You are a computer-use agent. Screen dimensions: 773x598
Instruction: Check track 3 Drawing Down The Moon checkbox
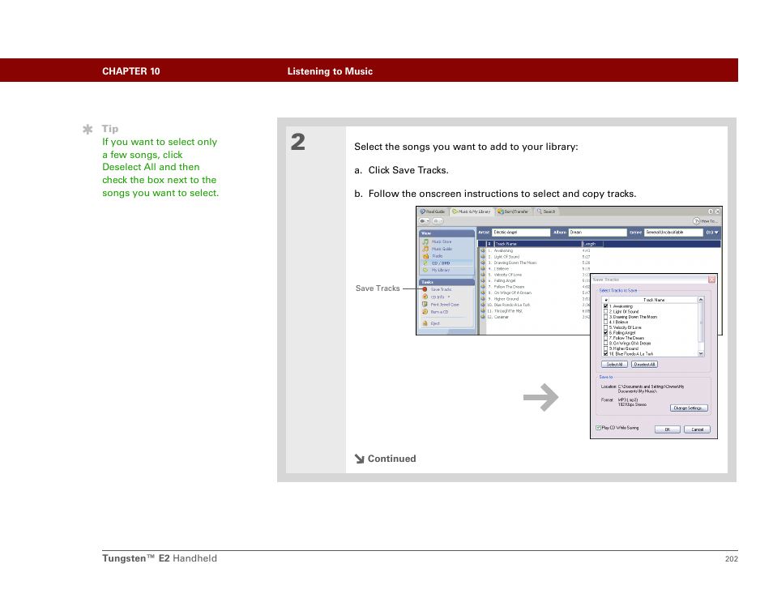coord(606,317)
